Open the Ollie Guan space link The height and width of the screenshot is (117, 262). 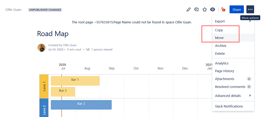(13, 9)
